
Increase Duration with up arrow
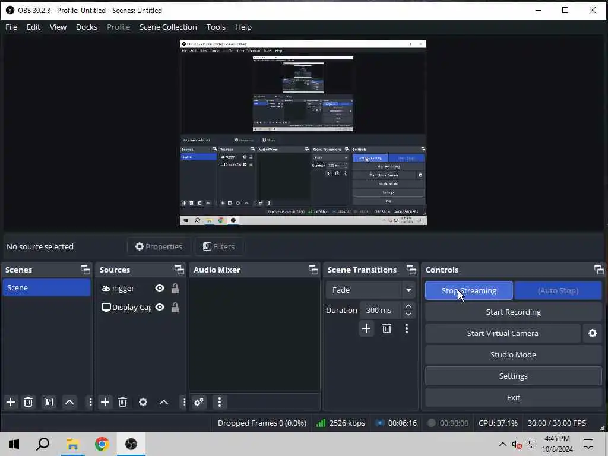click(x=408, y=306)
